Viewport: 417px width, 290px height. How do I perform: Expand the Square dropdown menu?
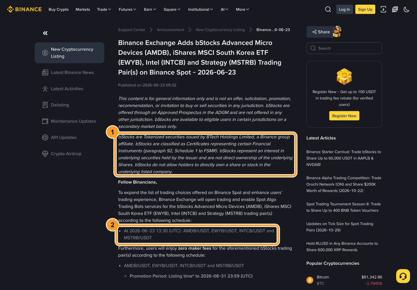(172, 9)
